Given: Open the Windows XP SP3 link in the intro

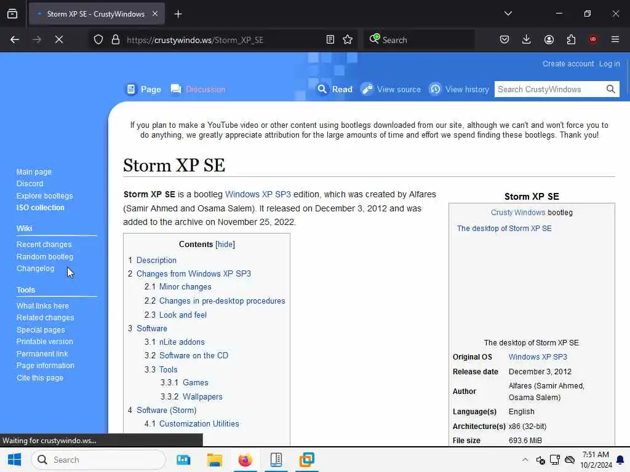Looking at the screenshot, I should 258,194.
